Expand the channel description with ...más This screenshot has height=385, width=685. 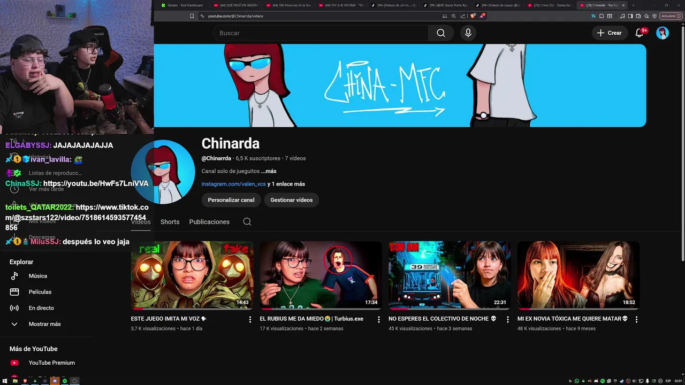tap(269, 171)
